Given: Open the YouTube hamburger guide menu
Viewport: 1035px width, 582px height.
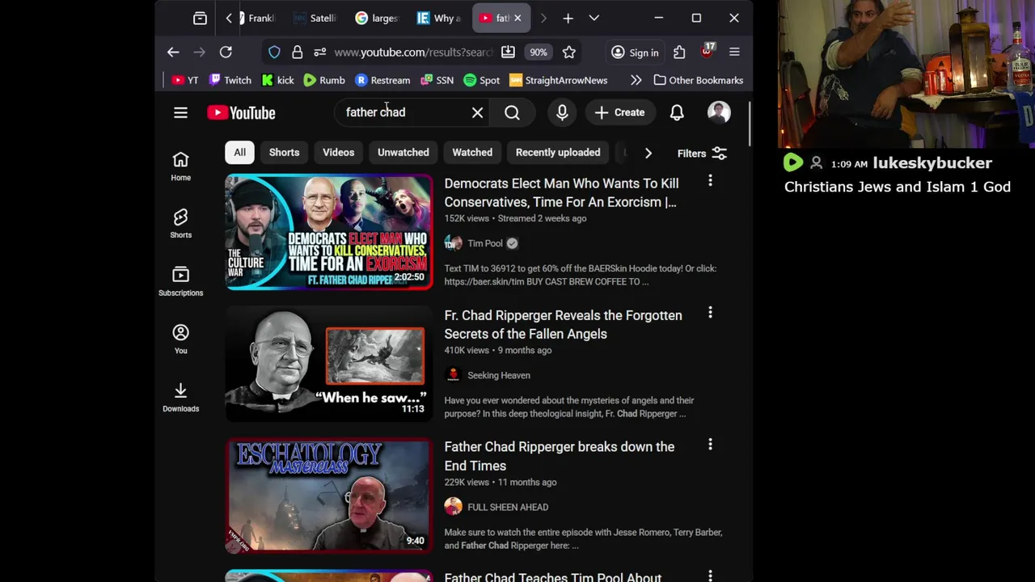Looking at the screenshot, I should point(180,112).
